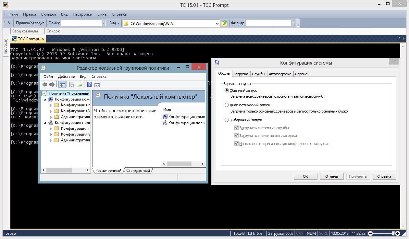Select the Selective startup radio button
This screenshot has height=239, width=409.
point(227,120)
